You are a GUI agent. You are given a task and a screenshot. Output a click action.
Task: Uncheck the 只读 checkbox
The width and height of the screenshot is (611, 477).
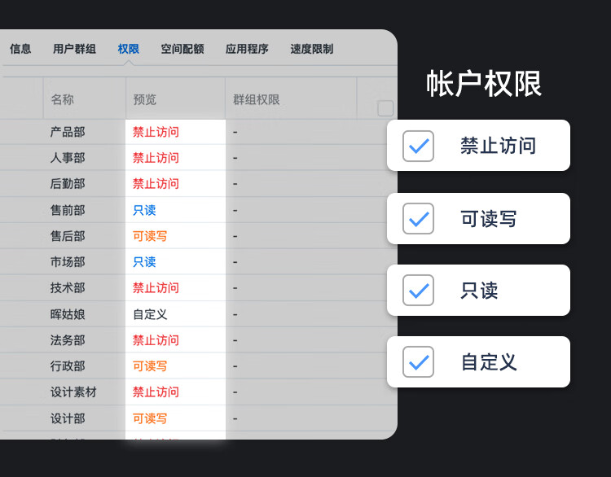pos(418,290)
